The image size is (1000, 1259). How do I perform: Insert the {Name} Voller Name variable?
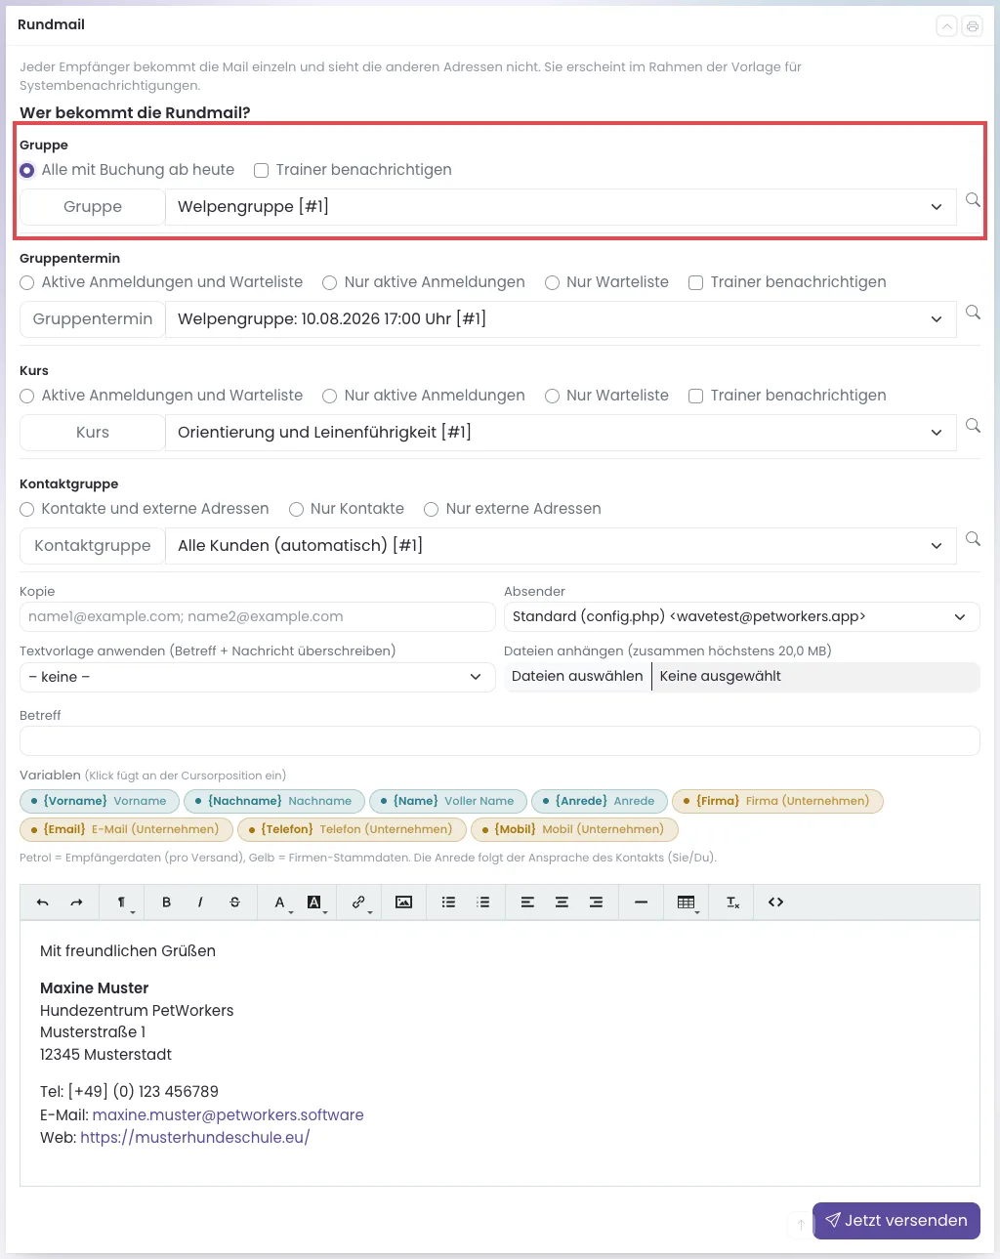(x=448, y=801)
